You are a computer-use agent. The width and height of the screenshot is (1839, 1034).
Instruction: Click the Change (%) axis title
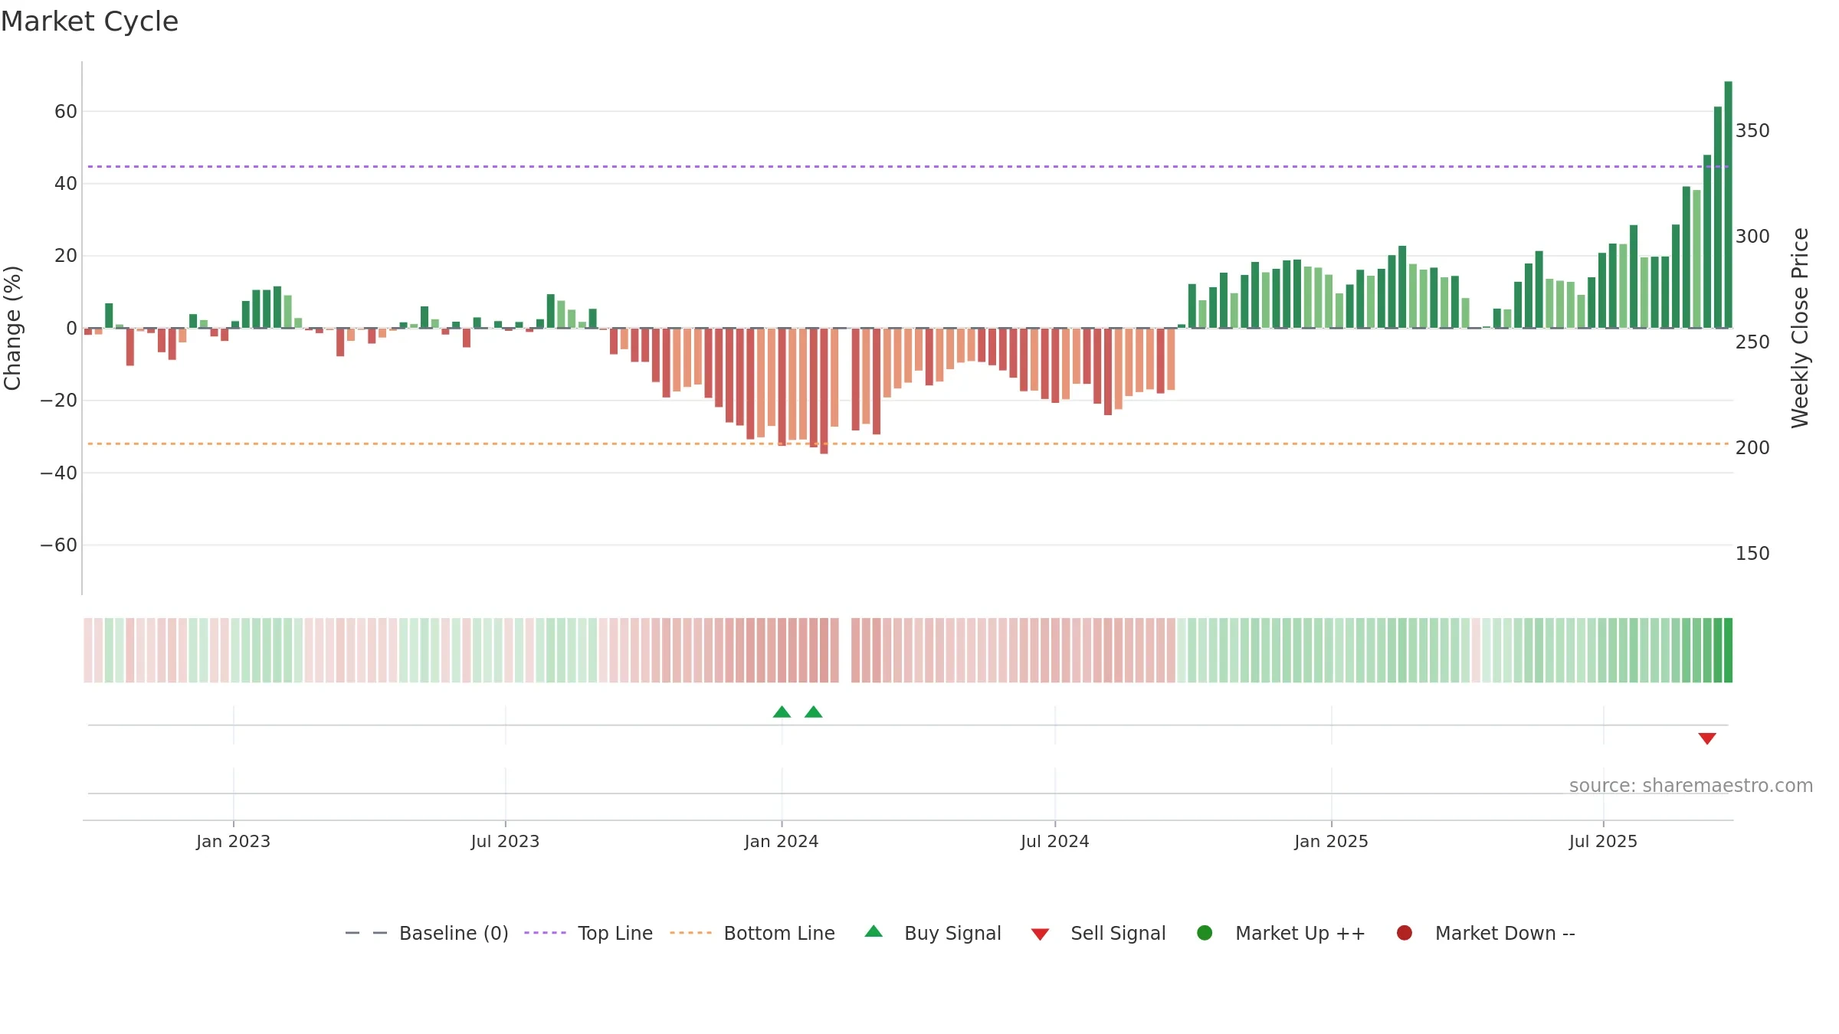click(x=12, y=328)
